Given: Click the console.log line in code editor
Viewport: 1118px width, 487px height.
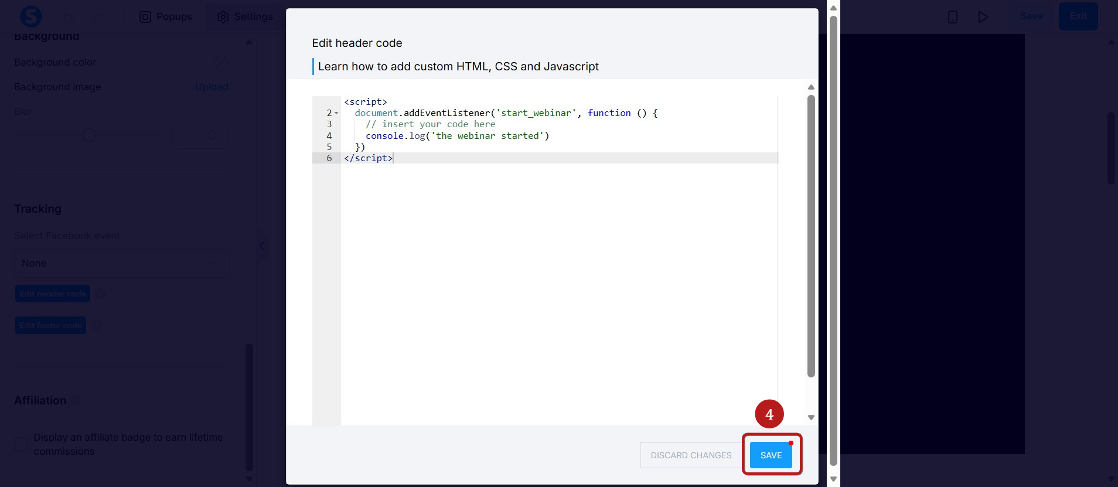Looking at the screenshot, I should pyautogui.click(x=457, y=136).
